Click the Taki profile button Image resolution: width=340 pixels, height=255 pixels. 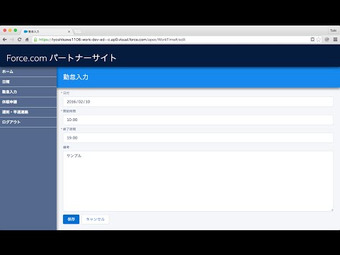click(x=333, y=30)
